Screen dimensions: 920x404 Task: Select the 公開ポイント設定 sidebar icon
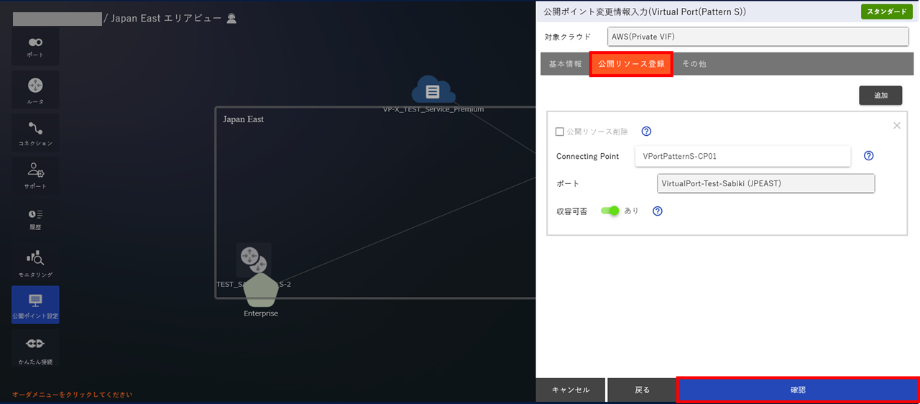coord(35,306)
